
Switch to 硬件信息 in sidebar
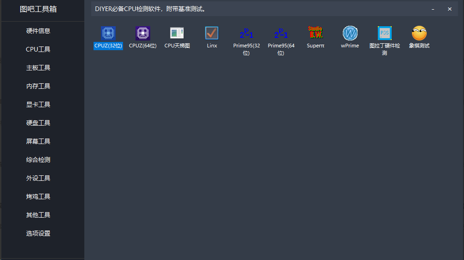pyautogui.click(x=38, y=31)
